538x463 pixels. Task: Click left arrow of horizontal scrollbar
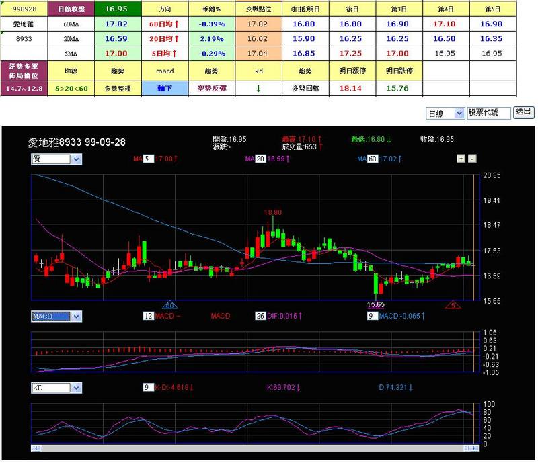pos(34,448)
